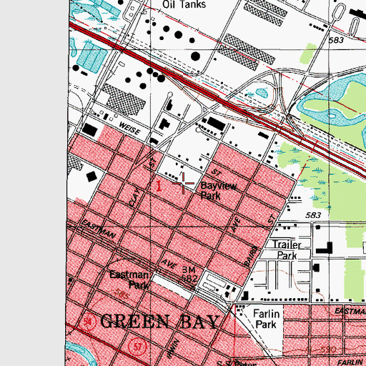Click the IRWIN street label
This screenshot has height=366, width=366.
click(173, 349)
